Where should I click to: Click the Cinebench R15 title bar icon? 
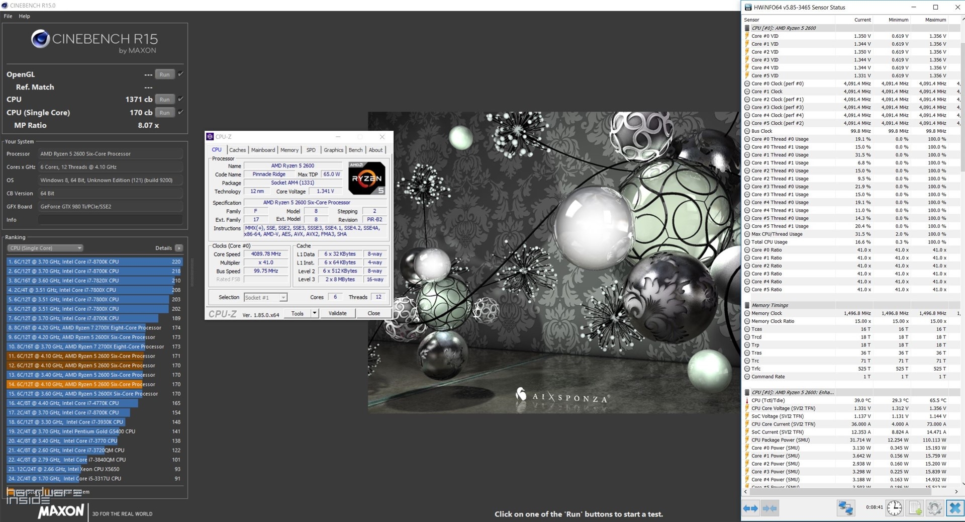point(5,5)
